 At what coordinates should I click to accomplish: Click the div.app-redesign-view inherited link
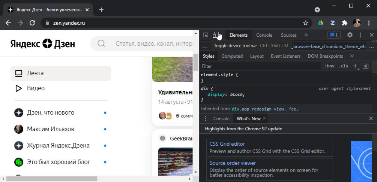pos(265,109)
